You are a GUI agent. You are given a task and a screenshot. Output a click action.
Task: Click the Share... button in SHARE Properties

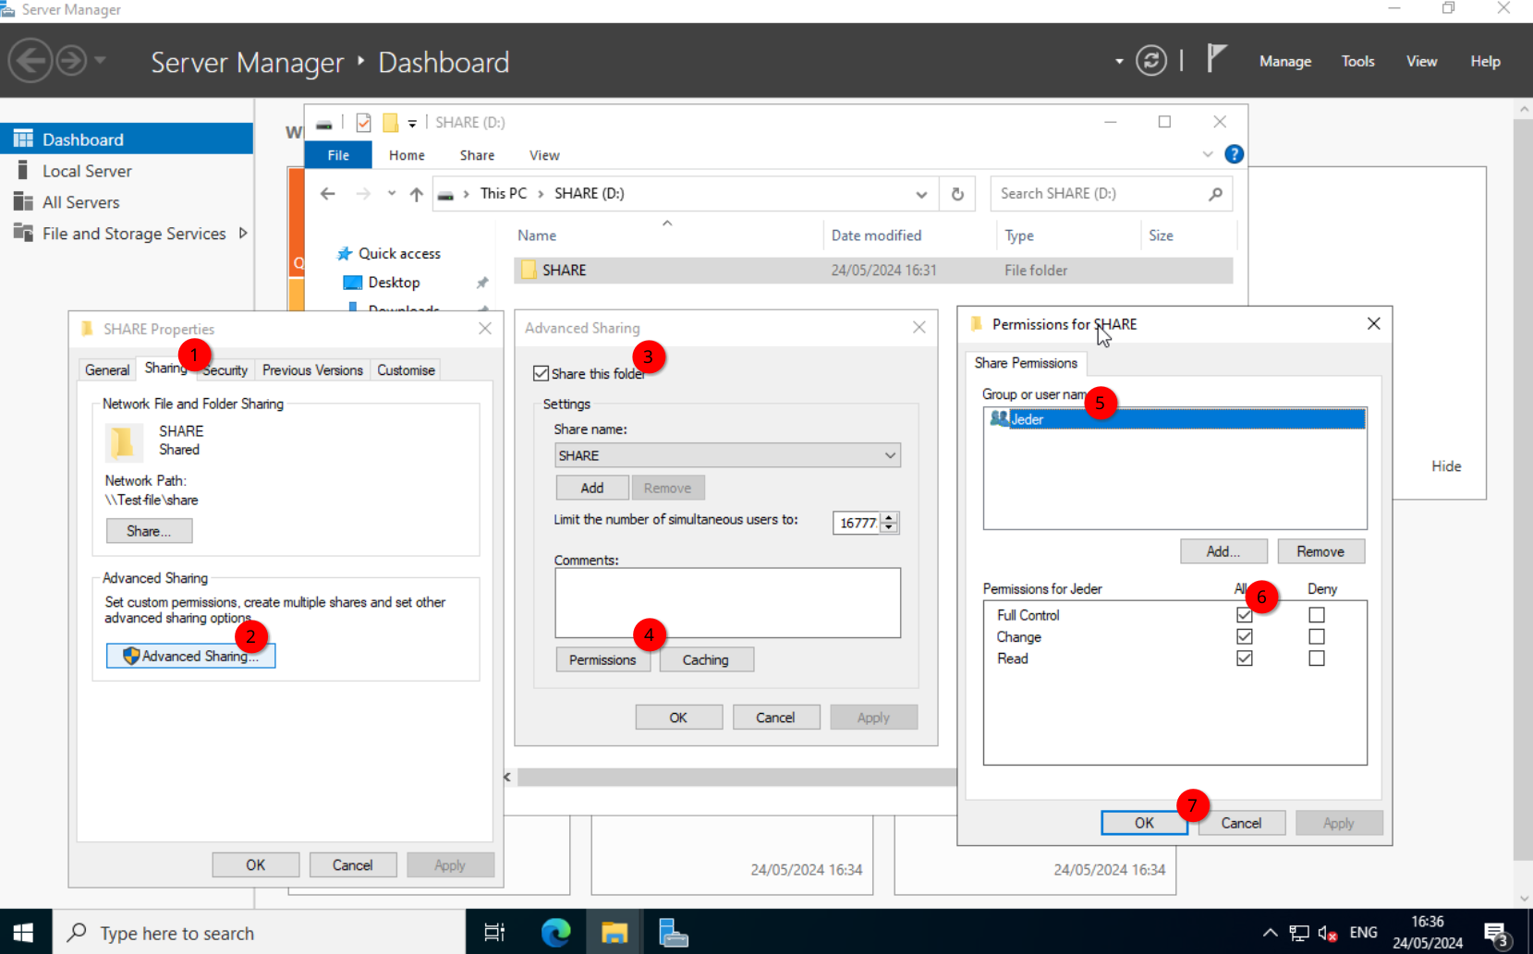149,531
